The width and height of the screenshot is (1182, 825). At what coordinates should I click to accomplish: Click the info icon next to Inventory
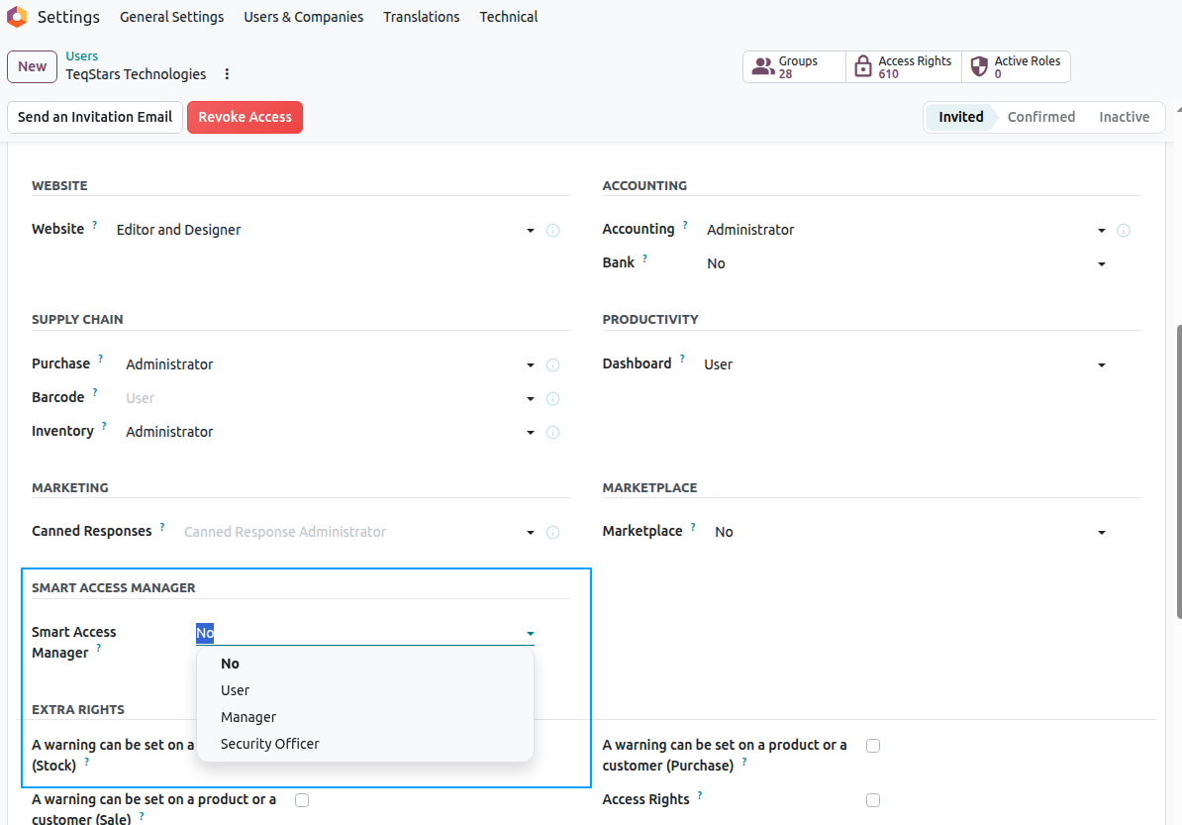click(x=552, y=433)
